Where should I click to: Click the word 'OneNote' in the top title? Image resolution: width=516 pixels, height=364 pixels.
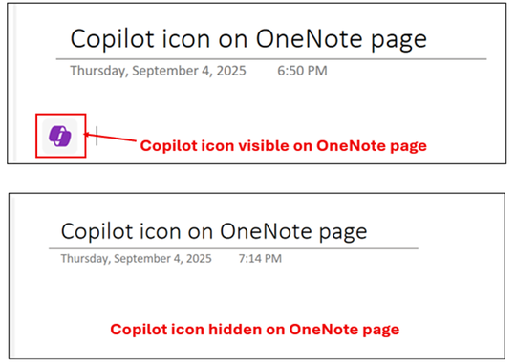(x=310, y=38)
